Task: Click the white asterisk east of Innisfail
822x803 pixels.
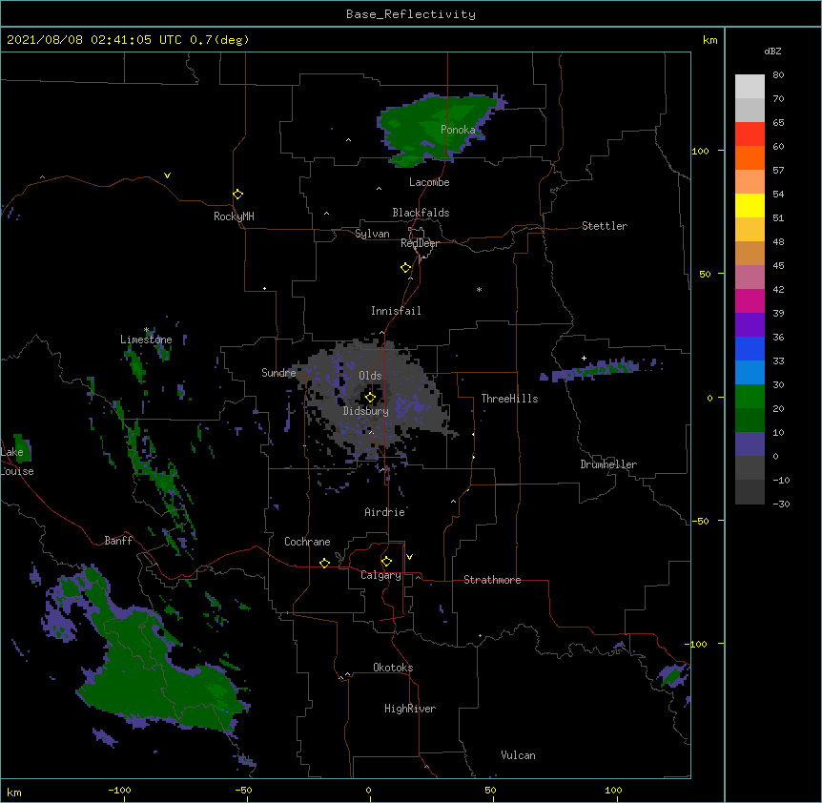Action: [x=479, y=289]
